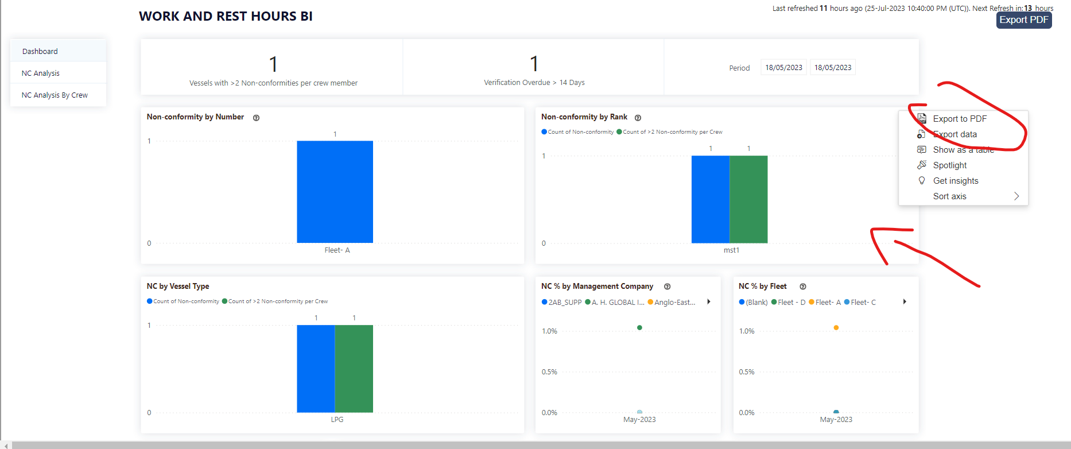This screenshot has height=449, width=1071.
Task: Select the Fleet- C legend entry
Action: (860, 302)
